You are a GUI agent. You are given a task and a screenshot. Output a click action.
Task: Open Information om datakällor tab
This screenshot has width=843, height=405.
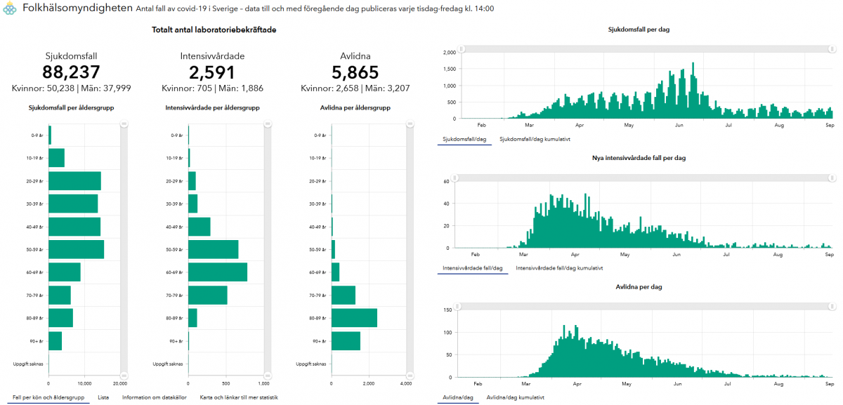(154, 397)
